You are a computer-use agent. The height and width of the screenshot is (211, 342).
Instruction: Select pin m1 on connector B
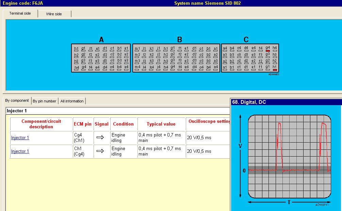pos(137,49)
